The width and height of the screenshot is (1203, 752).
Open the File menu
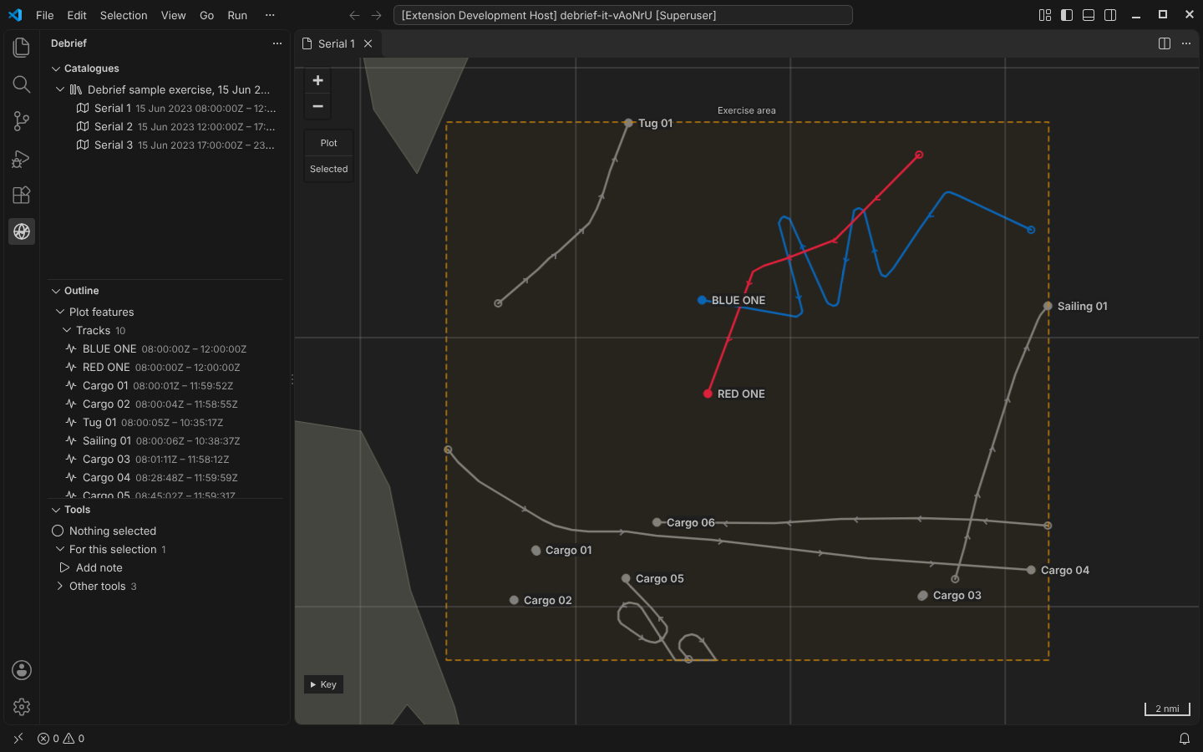click(x=45, y=15)
